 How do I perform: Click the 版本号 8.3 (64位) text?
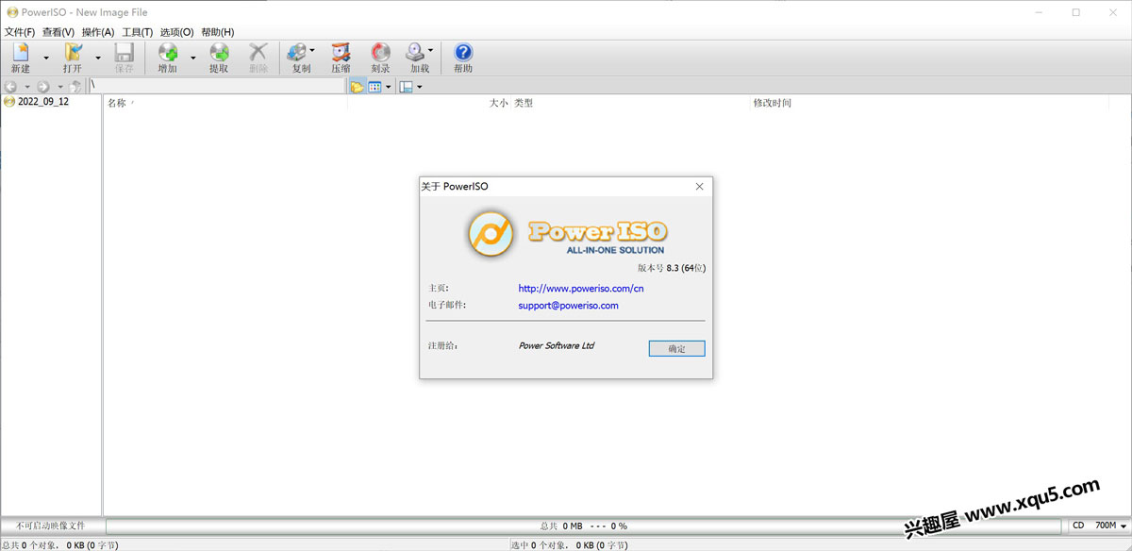pos(672,268)
